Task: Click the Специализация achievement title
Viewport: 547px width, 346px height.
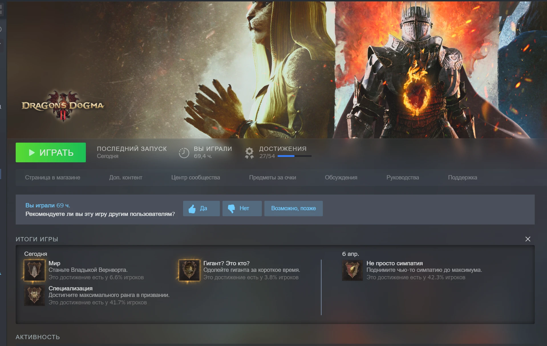Action: coord(70,288)
